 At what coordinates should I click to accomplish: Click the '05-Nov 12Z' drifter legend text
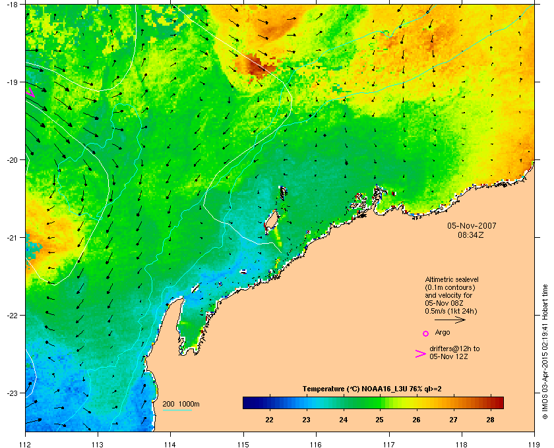click(448, 356)
